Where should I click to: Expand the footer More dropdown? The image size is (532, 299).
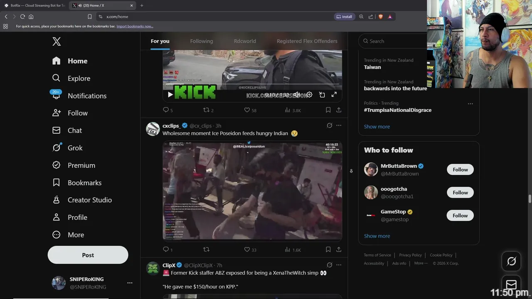421,263
